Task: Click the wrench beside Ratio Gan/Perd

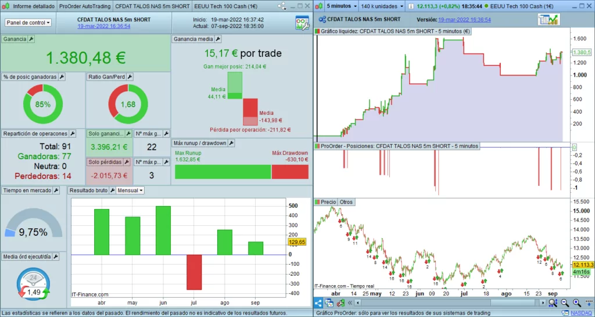Action: pos(130,77)
